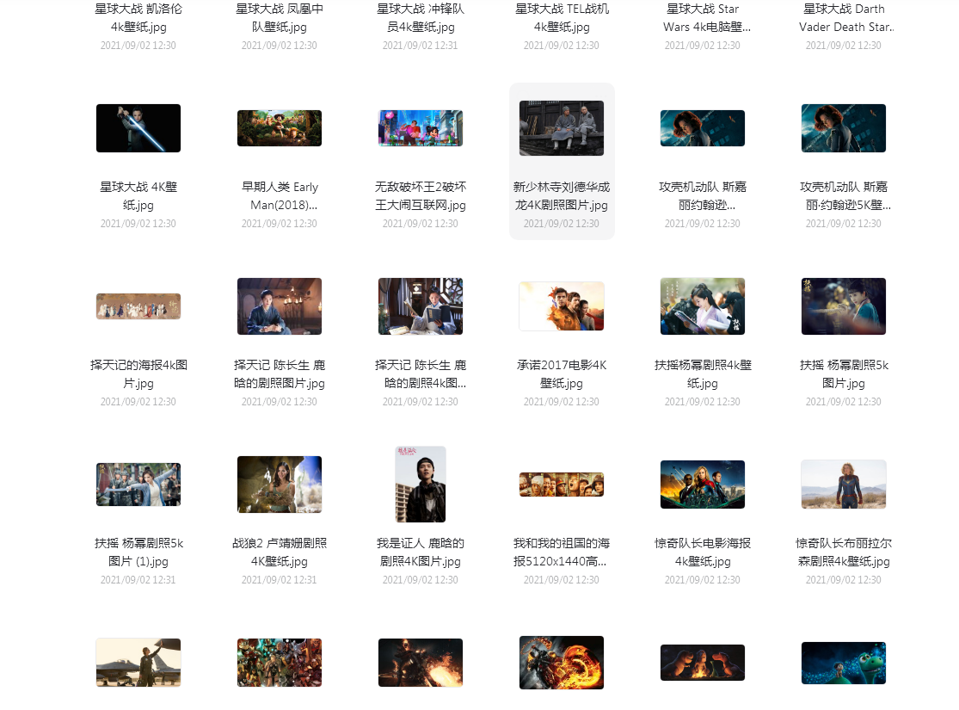Select the dark thumbnail with two dinosaurs

coord(703,663)
